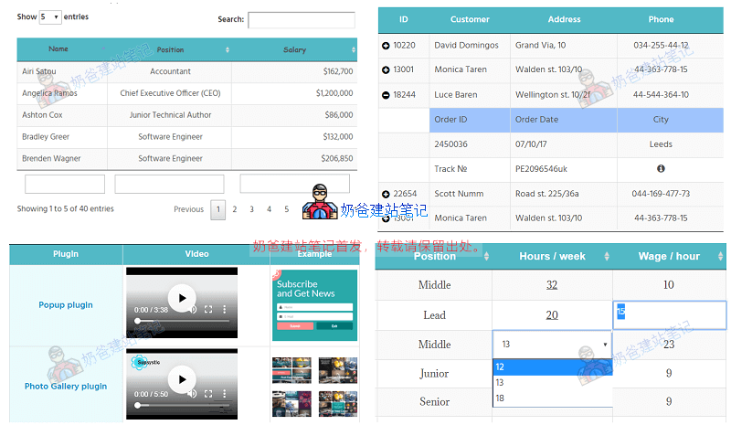Seek the Popup plugin video progress bar
Viewport: 731px width, 425px height.
[182, 322]
